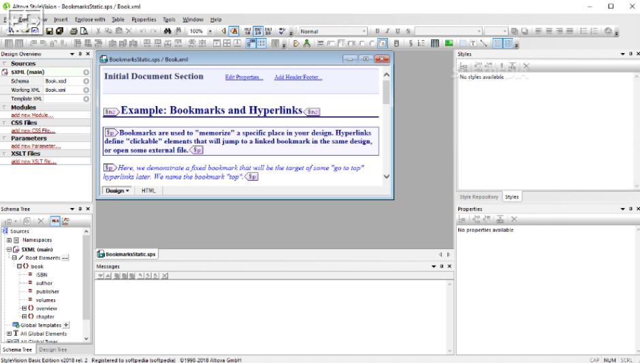The width and height of the screenshot is (640, 363).
Task: Click the delete X icon in Properties panel toolbar
Action: pos(514,219)
